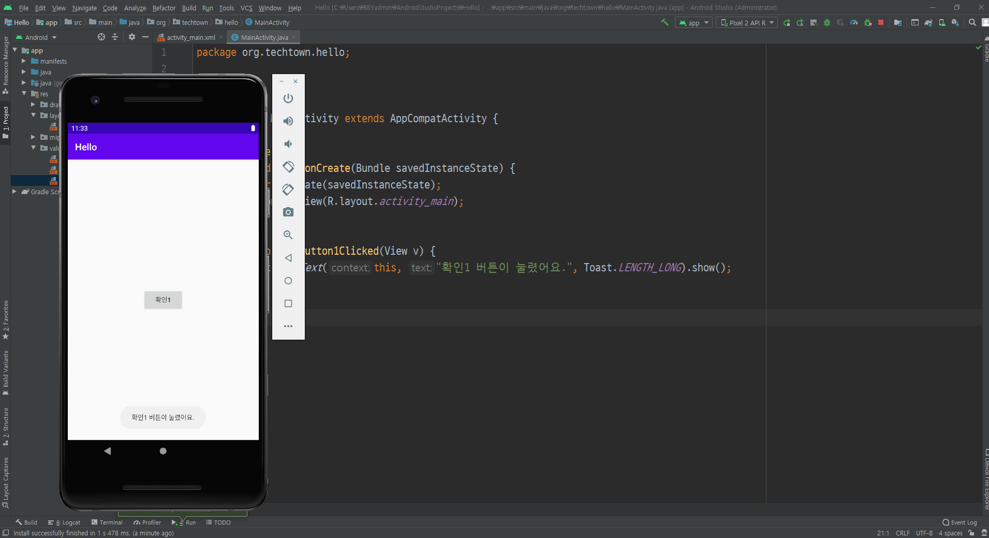Screen dimensions: 989x538
Task: Toggle the Terminal tool window
Action: pos(107,522)
